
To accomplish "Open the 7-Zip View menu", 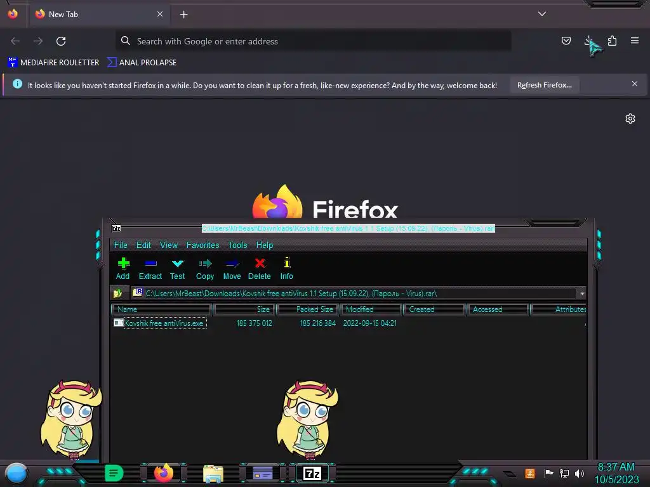I will tap(169, 245).
